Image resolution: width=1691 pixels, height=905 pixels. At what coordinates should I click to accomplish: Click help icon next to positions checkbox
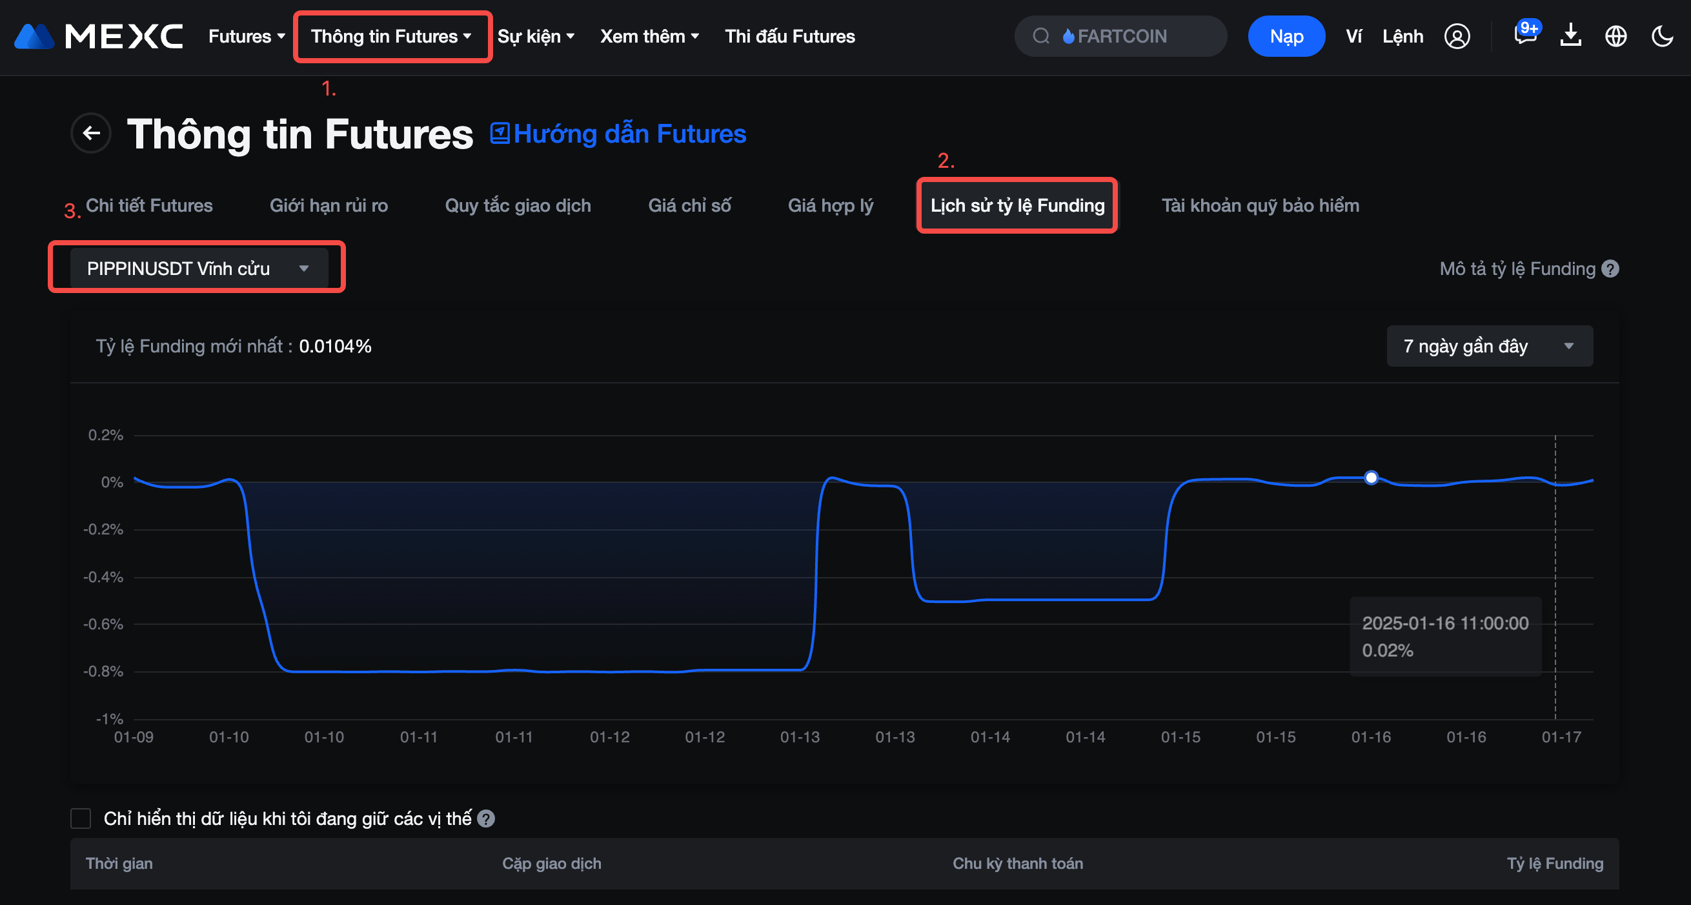pos(486,819)
